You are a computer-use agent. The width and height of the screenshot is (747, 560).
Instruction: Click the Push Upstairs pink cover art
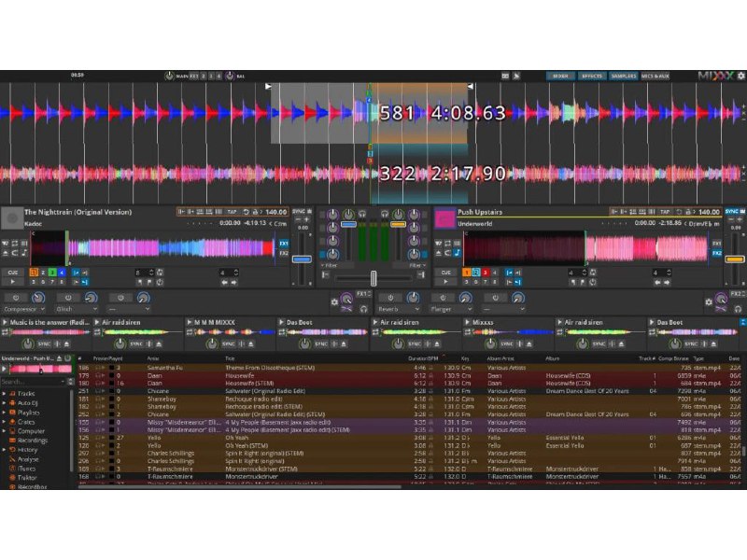[445, 218]
